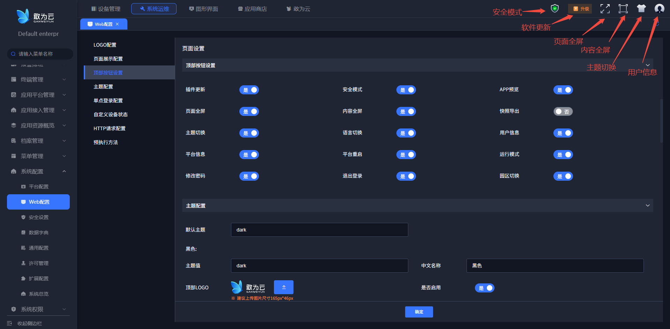
Task: Click the security mode shield icon
Action: coord(554,8)
